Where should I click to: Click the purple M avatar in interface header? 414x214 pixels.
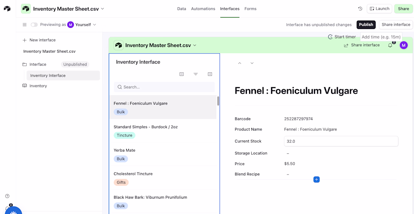403,46
